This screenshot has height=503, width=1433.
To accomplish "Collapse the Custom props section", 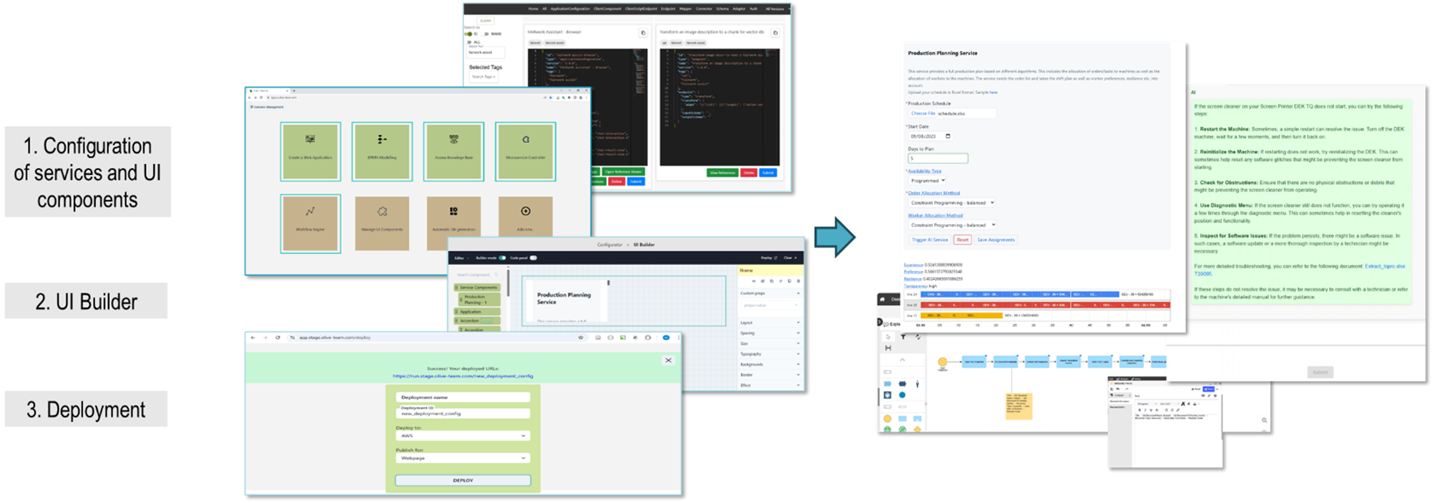I will (x=769, y=293).
